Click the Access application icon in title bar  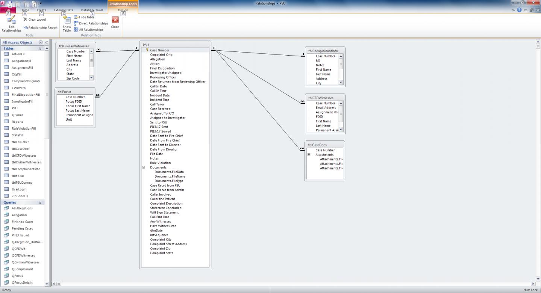(3, 3)
